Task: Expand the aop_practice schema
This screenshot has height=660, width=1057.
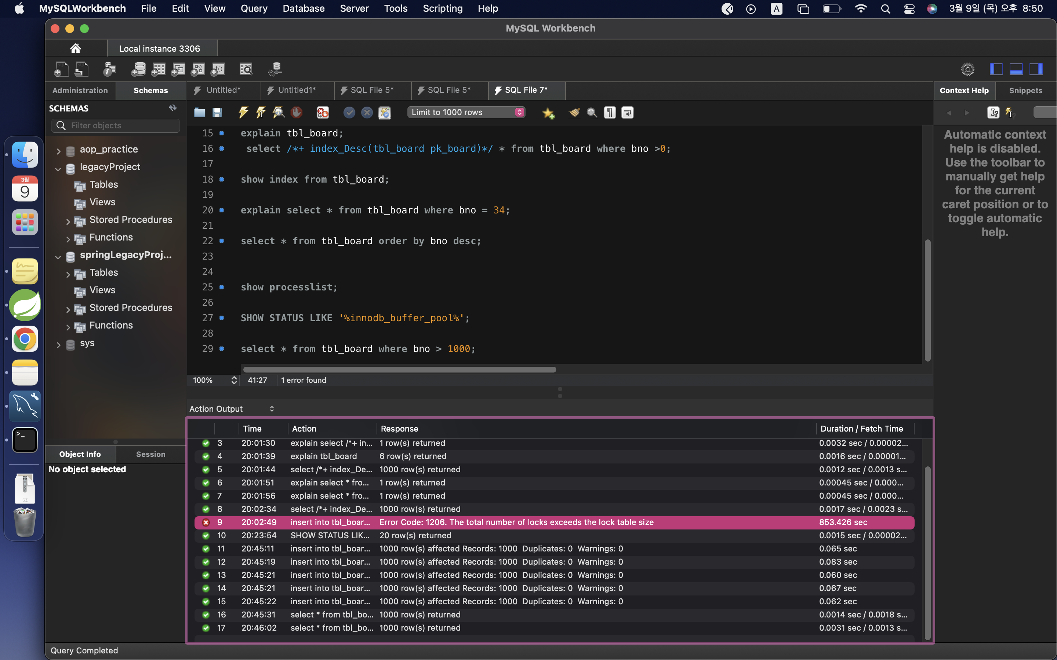Action: tap(58, 151)
